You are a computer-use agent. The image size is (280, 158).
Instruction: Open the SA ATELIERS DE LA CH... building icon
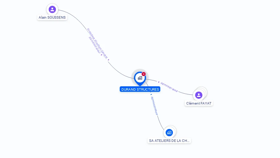click(x=169, y=132)
